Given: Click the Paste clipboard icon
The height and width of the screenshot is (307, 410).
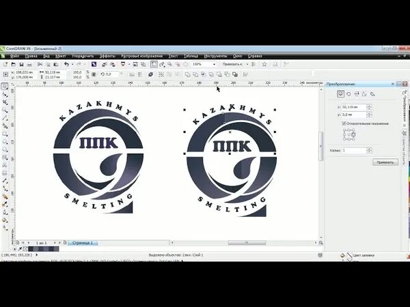Looking at the screenshot, I should 56,64.
